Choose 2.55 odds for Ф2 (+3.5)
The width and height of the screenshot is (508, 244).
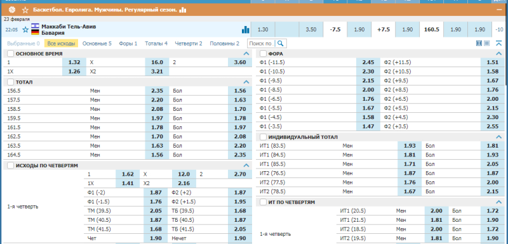pyautogui.click(x=493, y=126)
